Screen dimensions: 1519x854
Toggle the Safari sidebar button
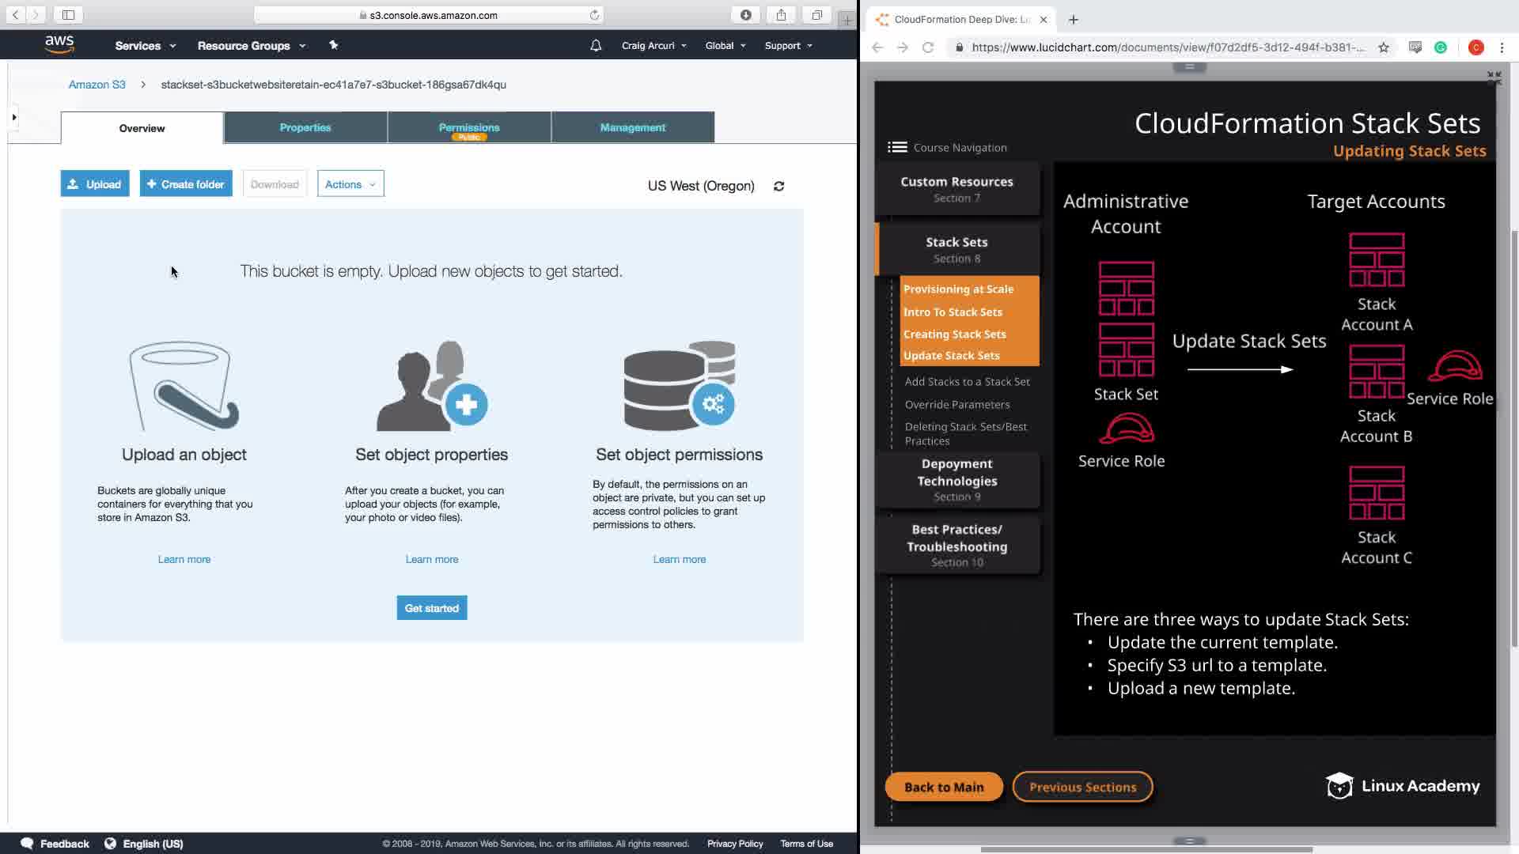68,15
